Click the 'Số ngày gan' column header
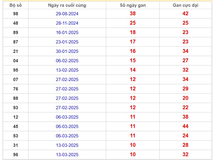Image resolution: width=213 pixels, height=160 pixels. click(133, 5)
